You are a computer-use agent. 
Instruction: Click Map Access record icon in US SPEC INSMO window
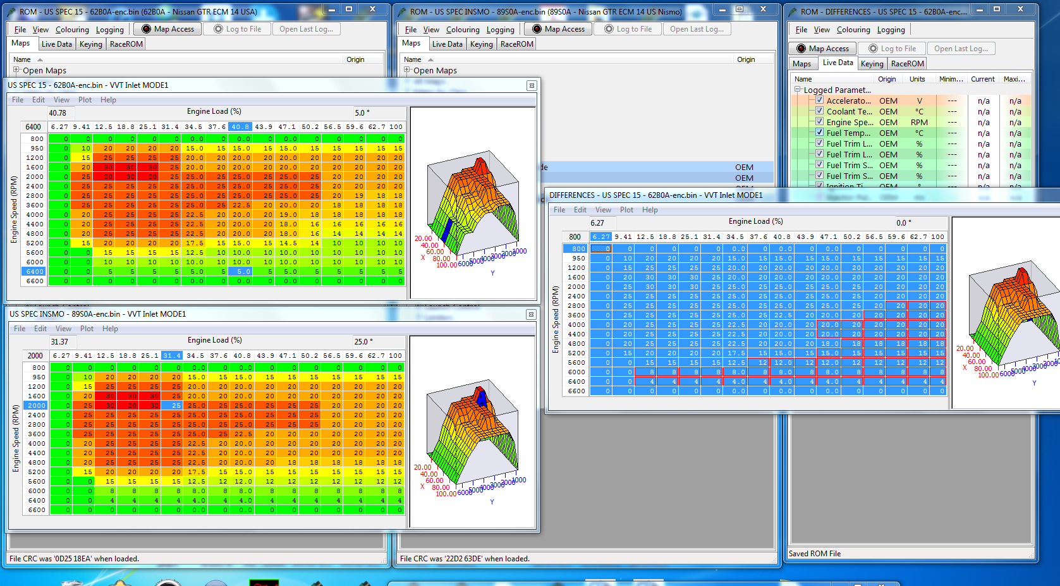point(537,29)
